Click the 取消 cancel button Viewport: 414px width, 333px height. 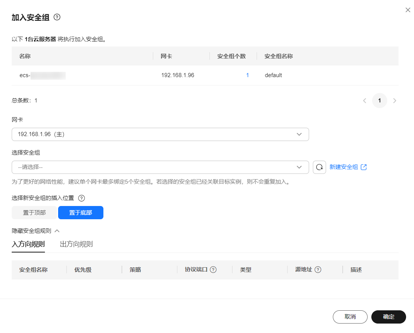(x=350, y=317)
